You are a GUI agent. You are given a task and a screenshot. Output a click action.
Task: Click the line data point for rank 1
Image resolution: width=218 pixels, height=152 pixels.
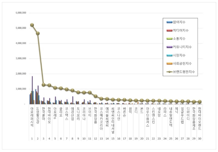(32, 25)
